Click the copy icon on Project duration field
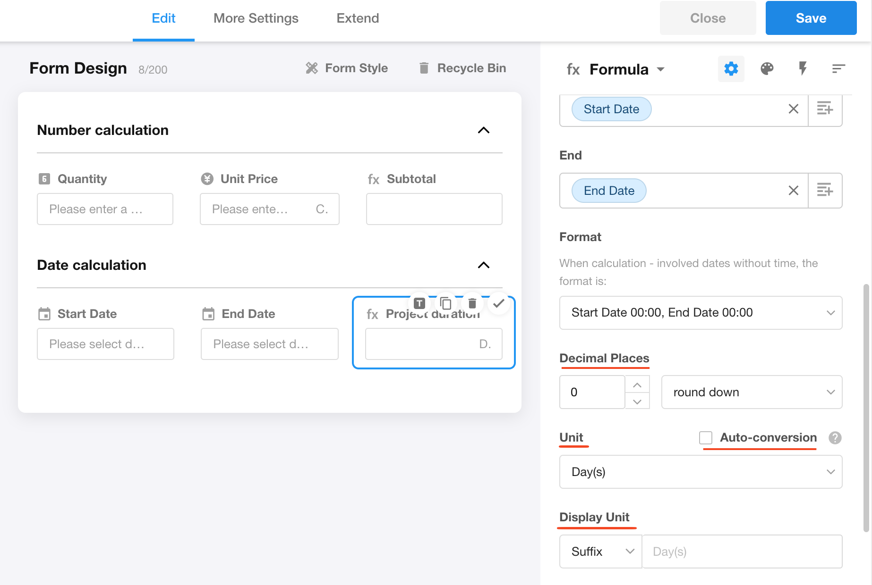The height and width of the screenshot is (585, 872). point(445,303)
